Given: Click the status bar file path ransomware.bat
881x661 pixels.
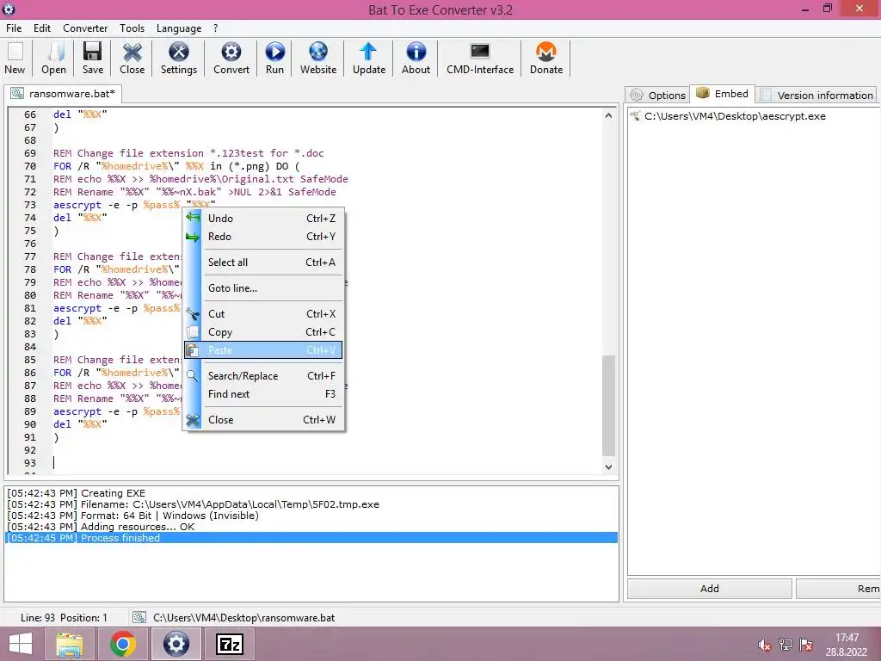Looking at the screenshot, I should coord(243,618).
